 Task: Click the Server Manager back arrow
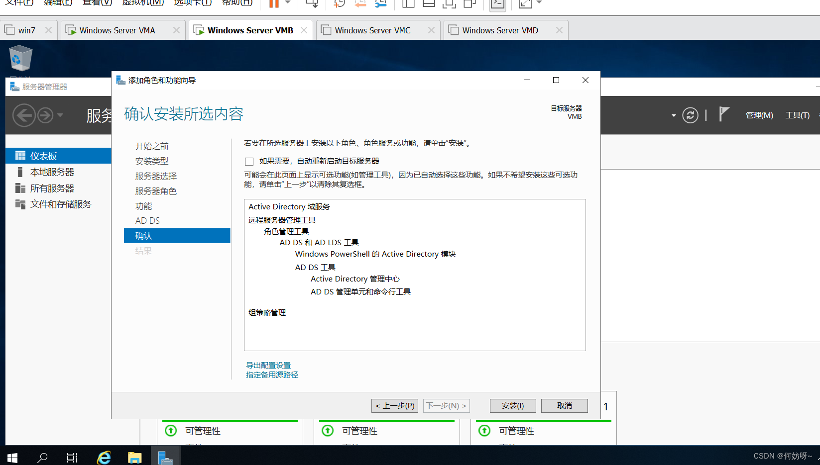(24, 115)
